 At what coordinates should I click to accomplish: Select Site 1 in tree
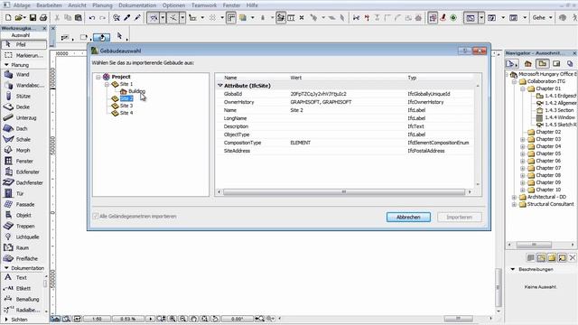point(126,84)
